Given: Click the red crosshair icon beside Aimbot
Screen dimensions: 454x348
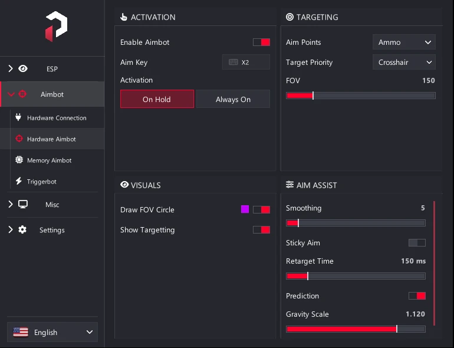Looking at the screenshot, I should pos(22,94).
